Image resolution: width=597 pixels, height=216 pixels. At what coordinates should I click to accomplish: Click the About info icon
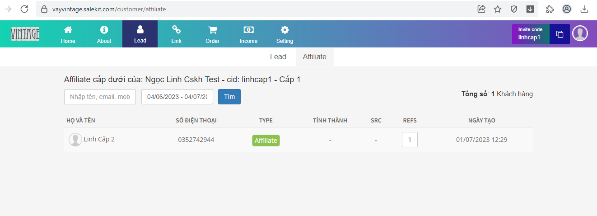click(x=104, y=30)
